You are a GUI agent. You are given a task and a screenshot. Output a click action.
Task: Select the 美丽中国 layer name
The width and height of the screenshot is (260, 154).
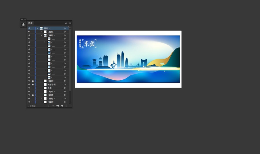pos(52,85)
